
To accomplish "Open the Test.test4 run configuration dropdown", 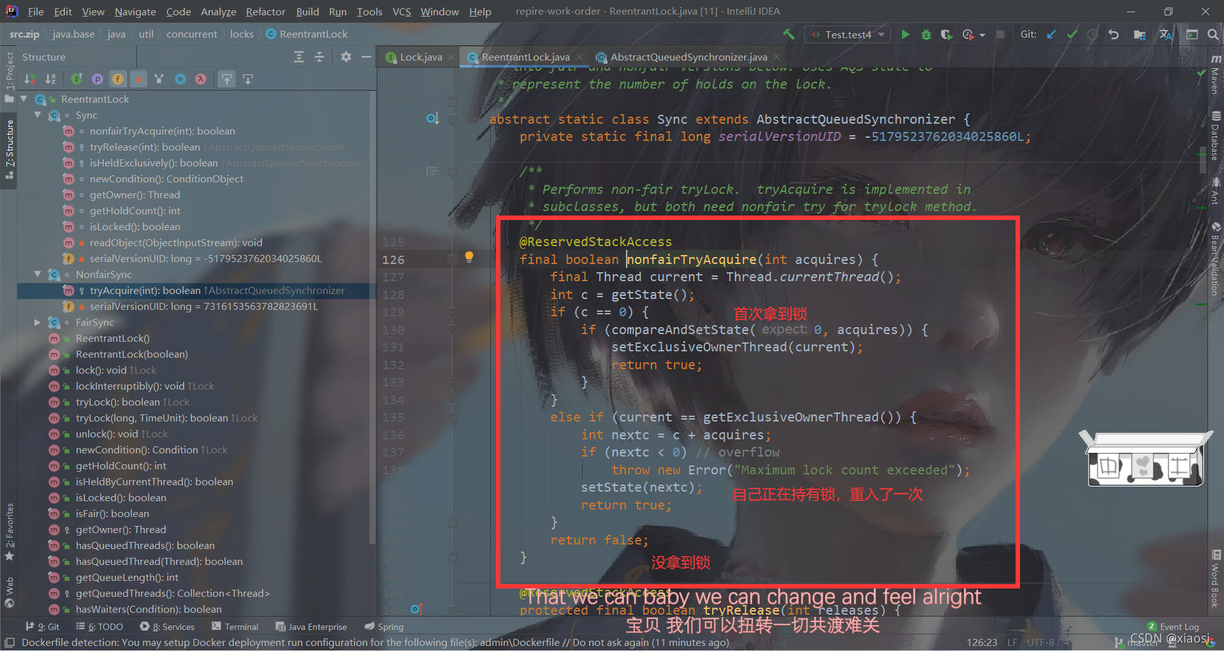I will click(847, 34).
